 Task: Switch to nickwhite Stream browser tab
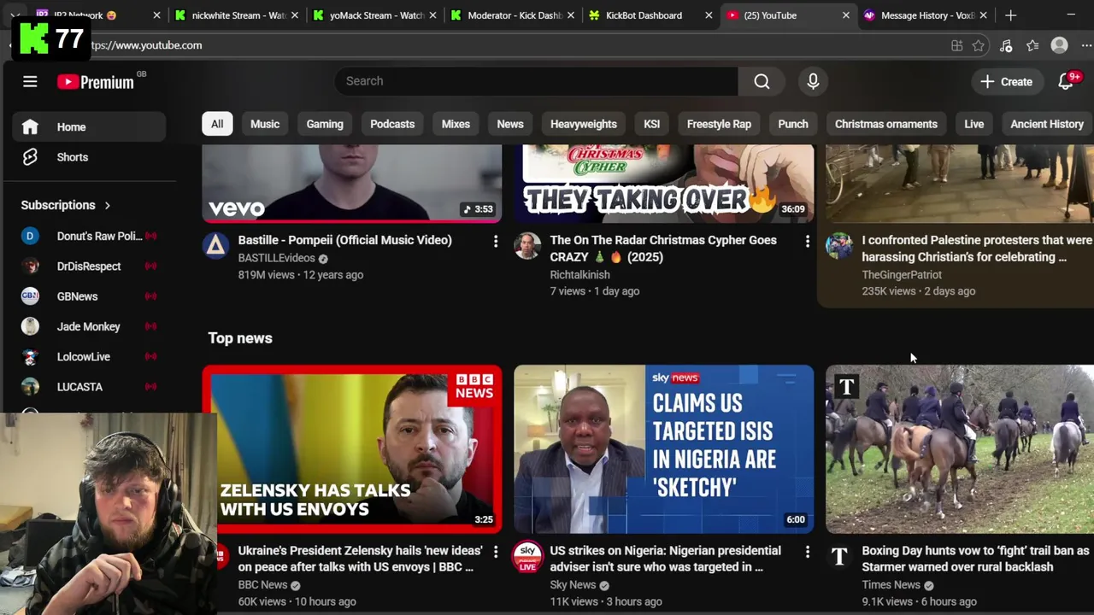point(237,15)
